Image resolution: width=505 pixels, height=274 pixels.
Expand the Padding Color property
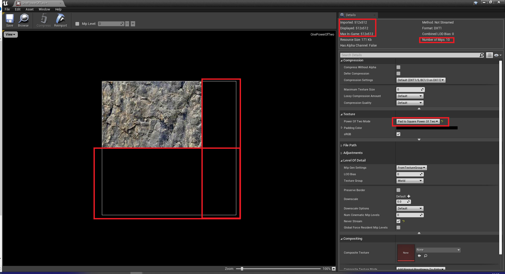(x=342, y=128)
